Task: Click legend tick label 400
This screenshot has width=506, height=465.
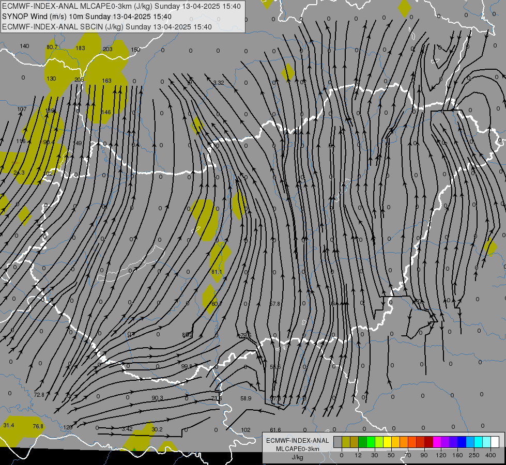Action: [x=490, y=455]
